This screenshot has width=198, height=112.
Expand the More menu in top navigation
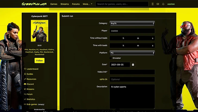[87, 4]
